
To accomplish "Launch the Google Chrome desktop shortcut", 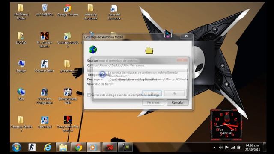I will [x=68, y=10].
